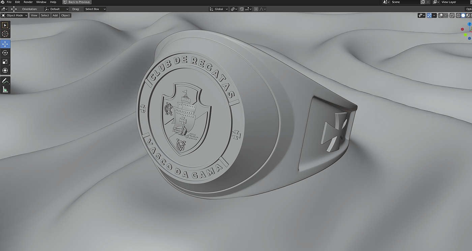Open object visibility and selectability dropdown

click(421, 15)
